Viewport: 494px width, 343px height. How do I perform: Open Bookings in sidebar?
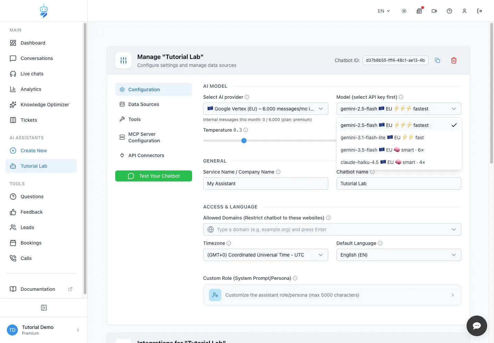(x=41, y=243)
